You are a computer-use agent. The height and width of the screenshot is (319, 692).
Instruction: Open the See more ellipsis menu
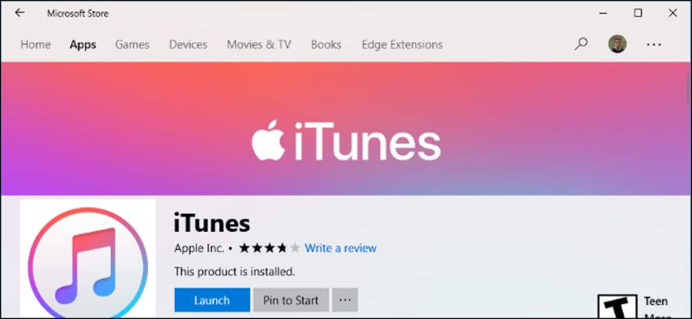654,44
